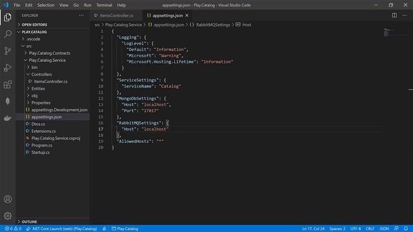The width and height of the screenshot is (413, 232).
Task: Click the feedback icon in status bar
Action: [x=396, y=229]
